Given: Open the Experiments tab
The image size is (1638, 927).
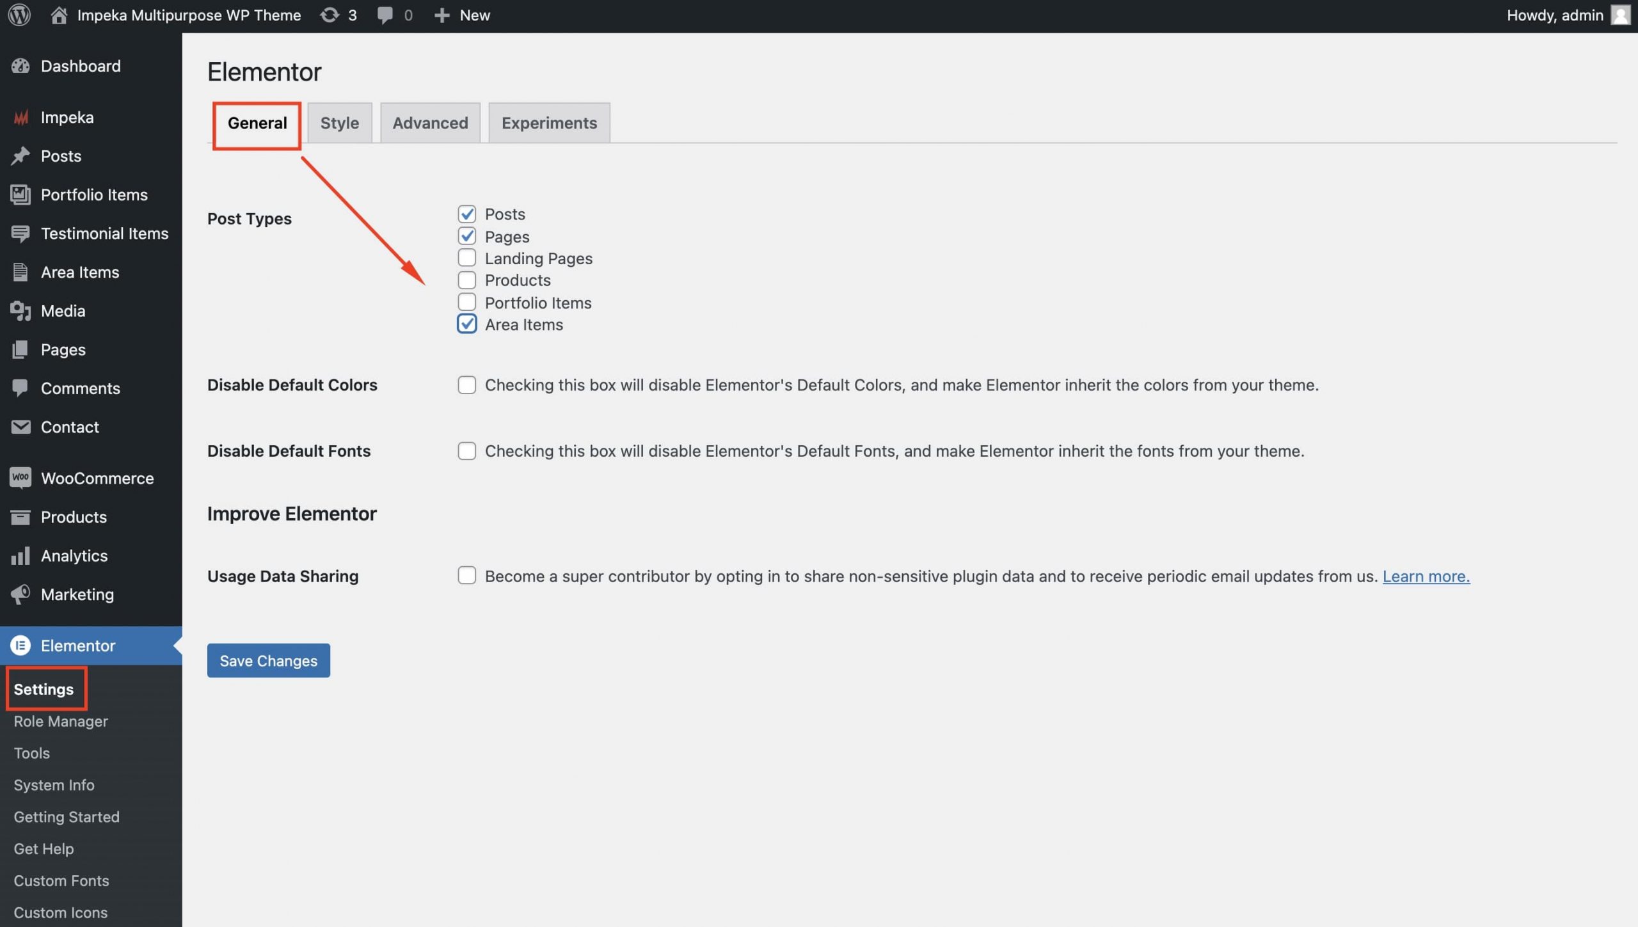Looking at the screenshot, I should (x=548, y=122).
